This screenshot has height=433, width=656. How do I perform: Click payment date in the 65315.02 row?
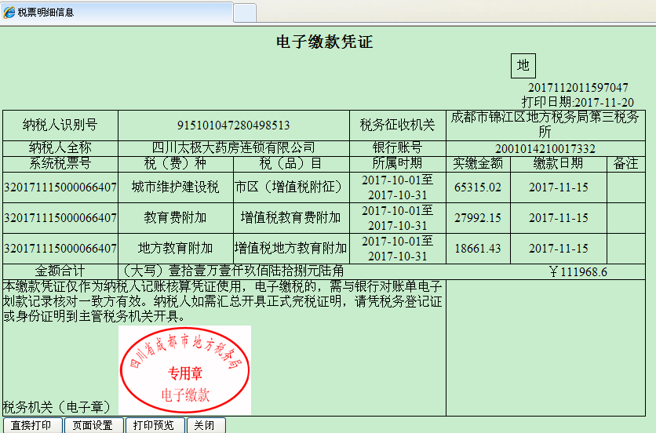559,187
